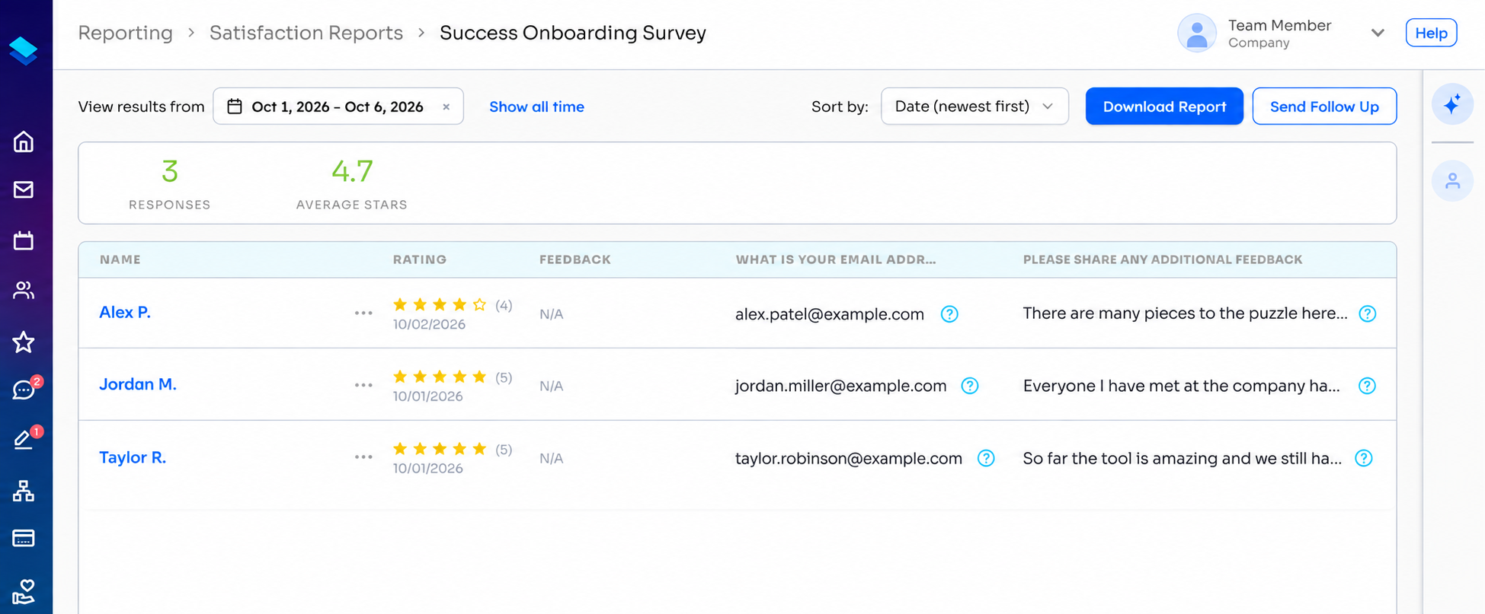Click the Download Report button
This screenshot has height=614, width=1485.
click(x=1164, y=107)
